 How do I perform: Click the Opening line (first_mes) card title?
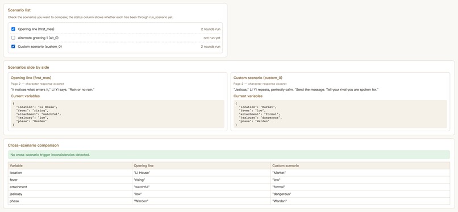(31, 78)
